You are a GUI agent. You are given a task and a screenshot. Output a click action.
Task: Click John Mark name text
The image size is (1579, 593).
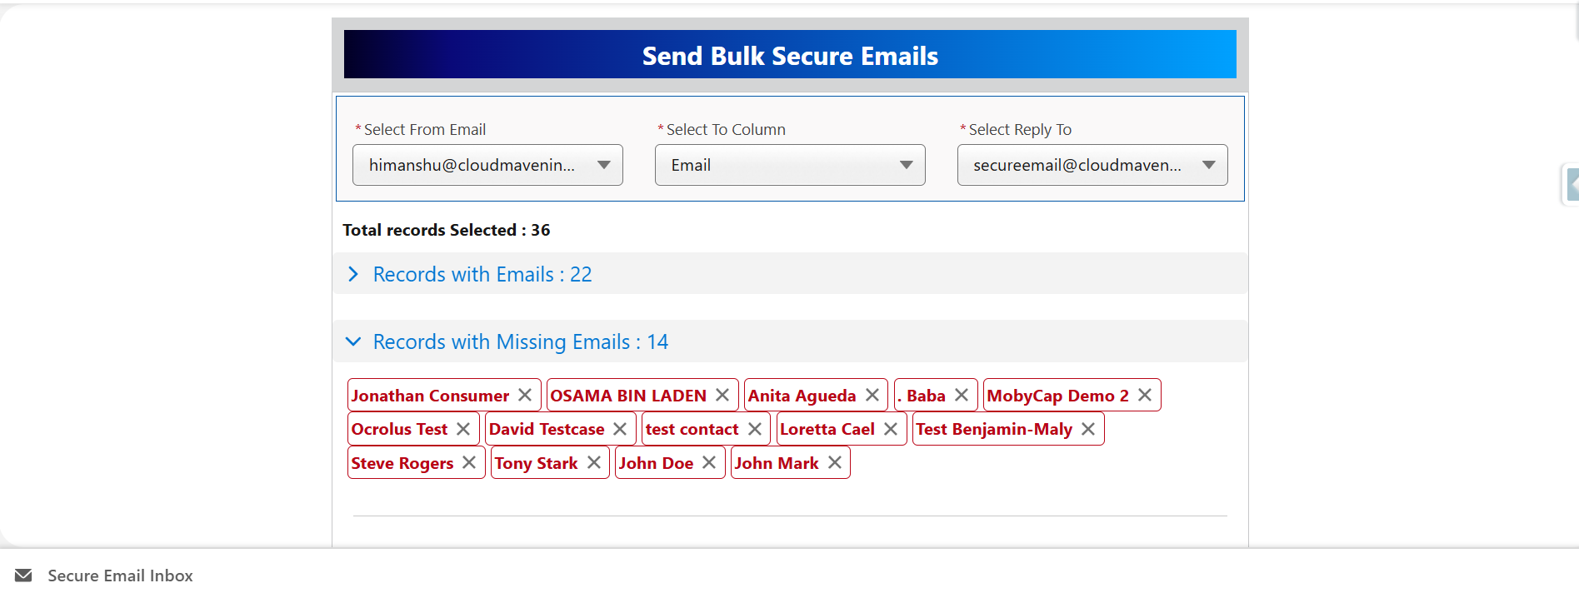point(777,463)
